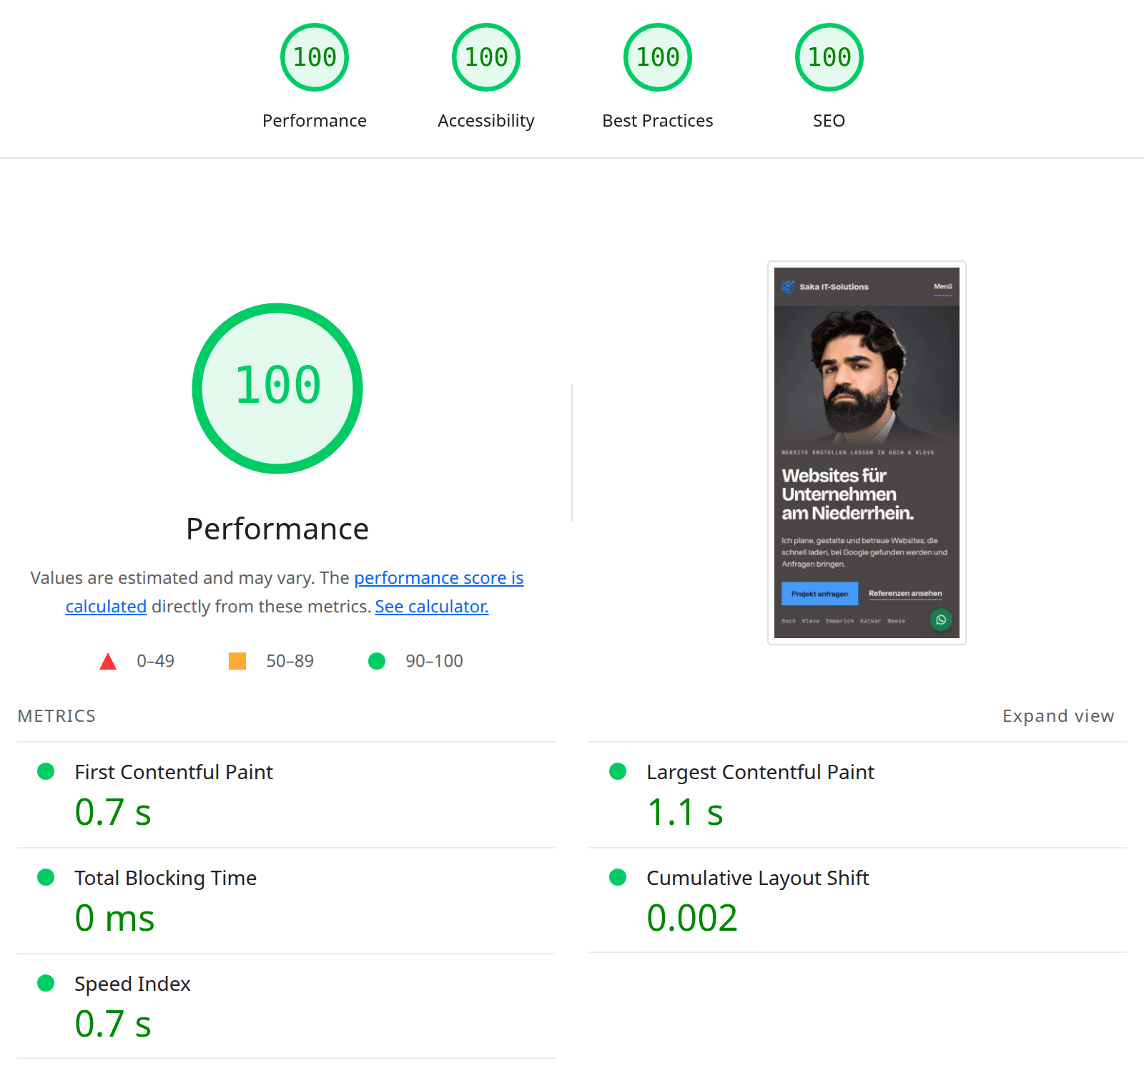Click WhatsApp icon in the page screenshot
Viewport: 1144px width, 1066px height.
[x=941, y=620]
